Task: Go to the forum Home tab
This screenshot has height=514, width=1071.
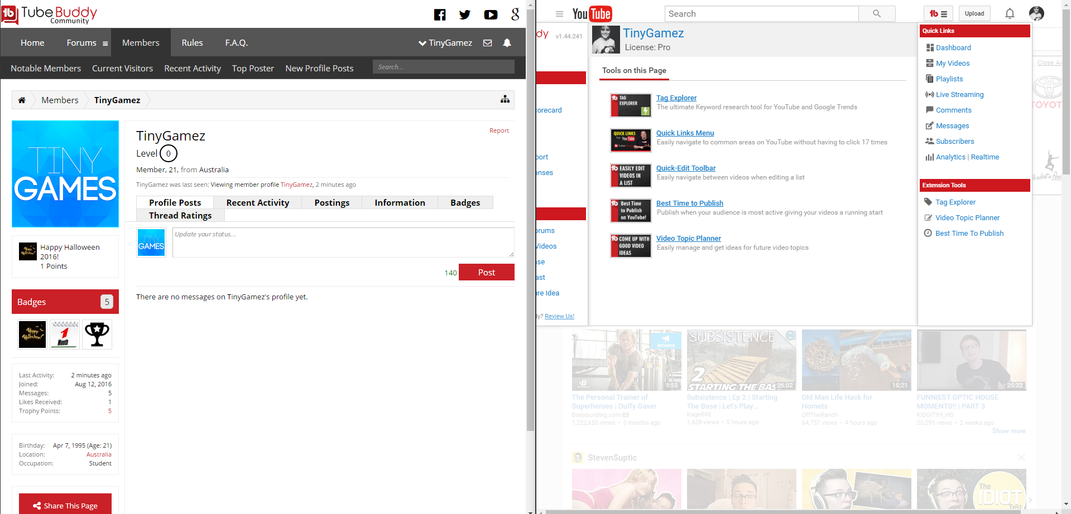Action: [32, 43]
